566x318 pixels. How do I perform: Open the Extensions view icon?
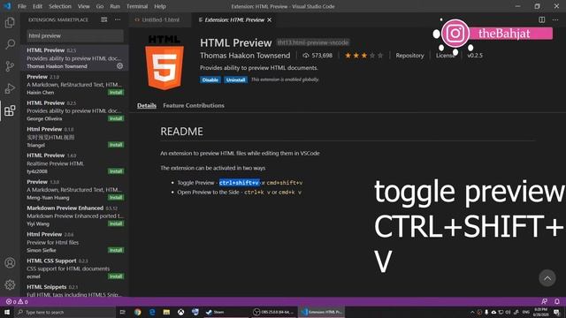(x=10, y=110)
